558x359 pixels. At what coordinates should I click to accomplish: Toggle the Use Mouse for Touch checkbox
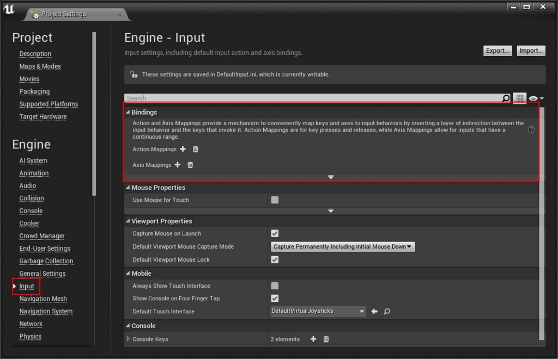click(x=275, y=200)
